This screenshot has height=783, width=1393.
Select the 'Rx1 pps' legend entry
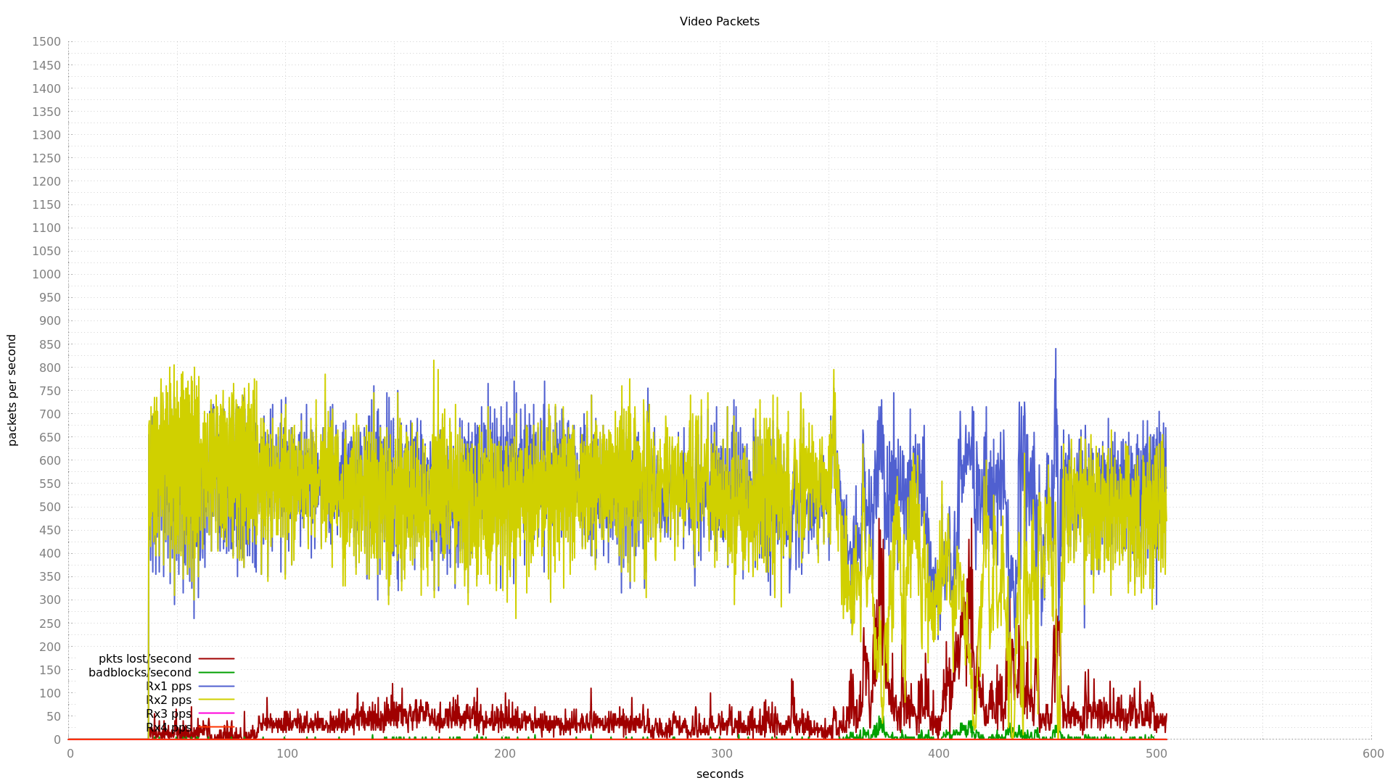click(168, 687)
